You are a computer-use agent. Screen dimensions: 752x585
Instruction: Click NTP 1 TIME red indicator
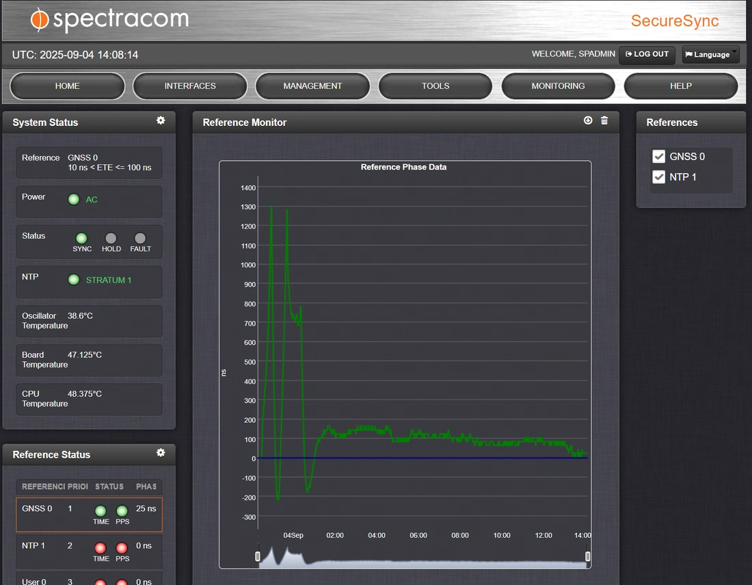coord(100,547)
